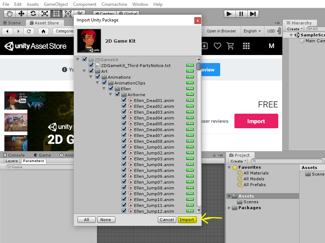The height and width of the screenshot is (243, 325).
Task: Click the All Prefabs search icon
Action: (240, 185)
